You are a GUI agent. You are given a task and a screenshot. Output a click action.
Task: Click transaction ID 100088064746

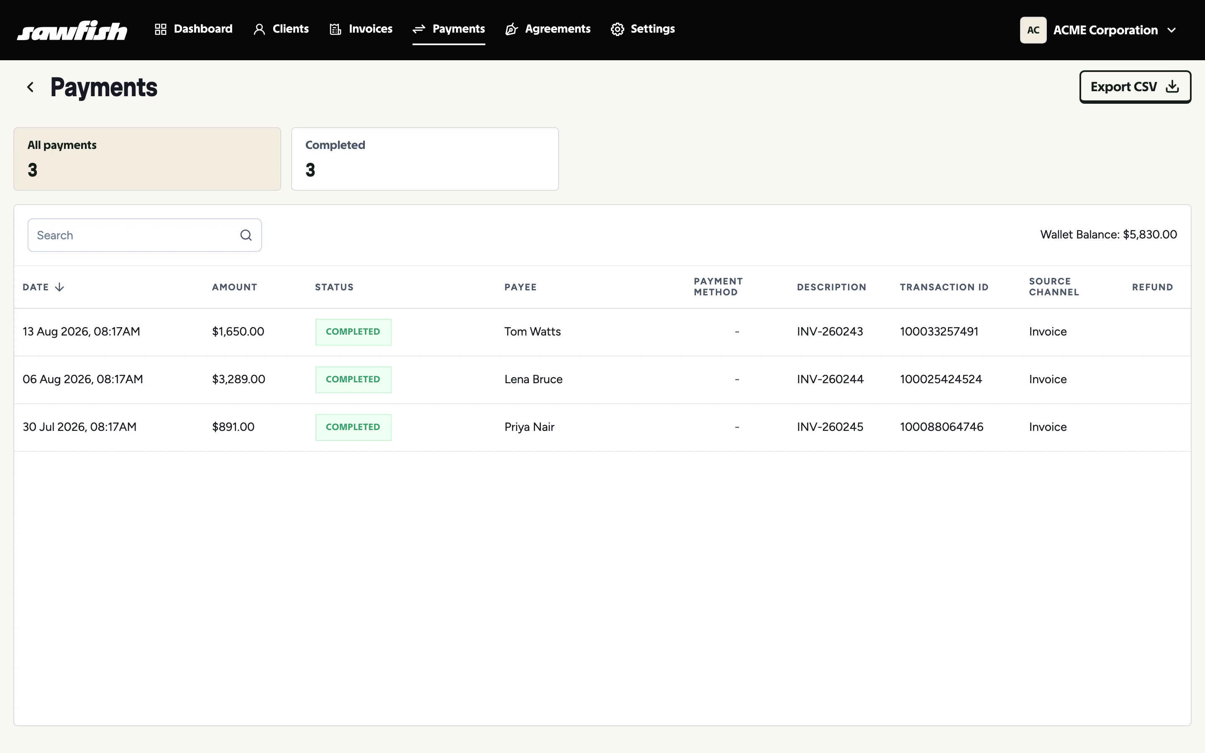[941, 427]
